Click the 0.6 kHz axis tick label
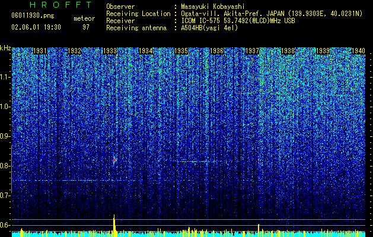 [x=5, y=225]
